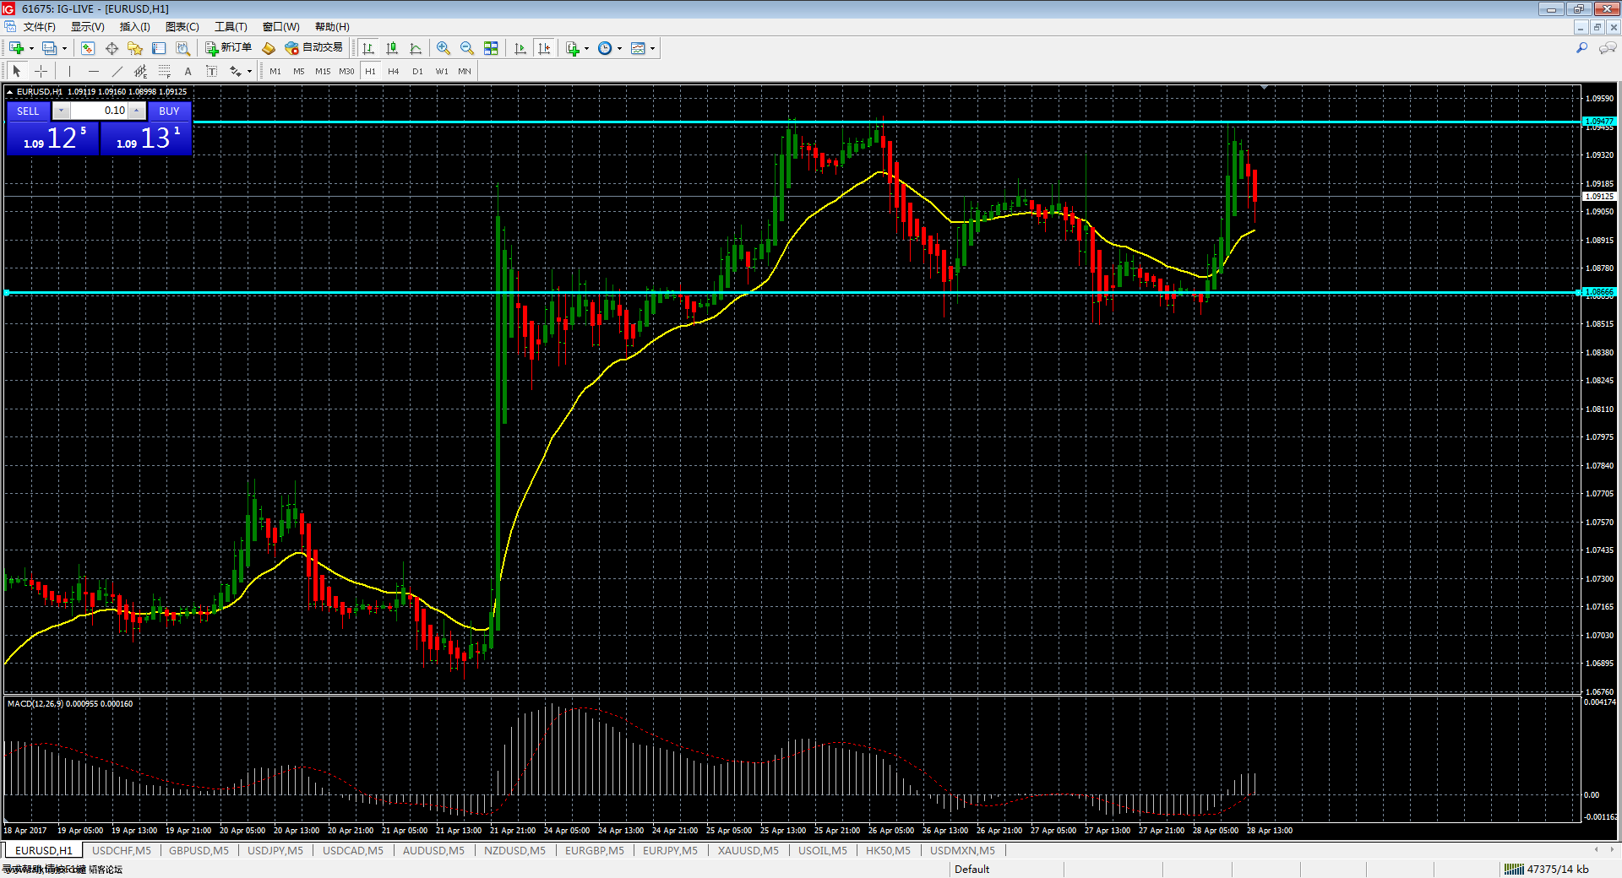
Task: Select the MN timeframe button
Action: click(465, 71)
